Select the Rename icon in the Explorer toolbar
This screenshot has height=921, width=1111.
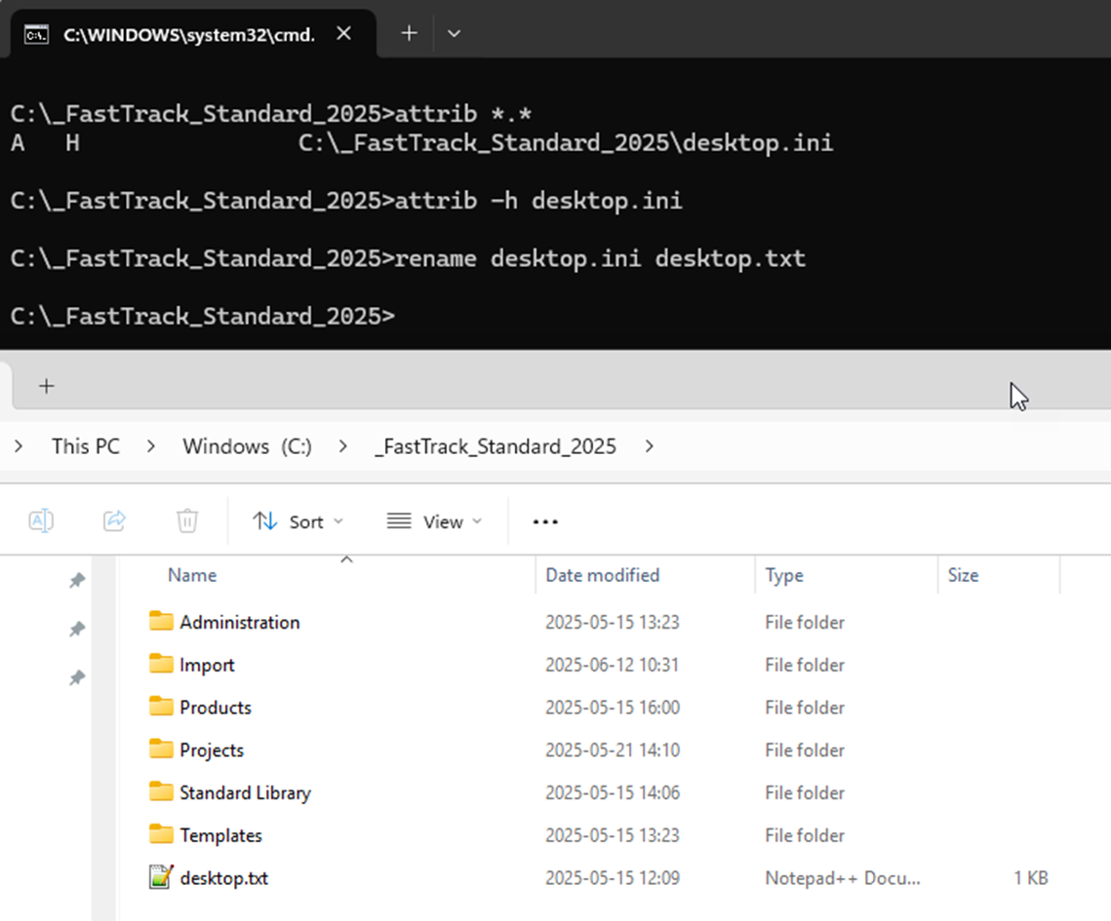(x=41, y=520)
